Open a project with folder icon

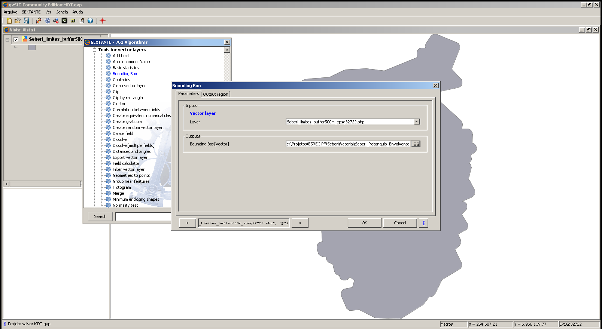point(17,21)
